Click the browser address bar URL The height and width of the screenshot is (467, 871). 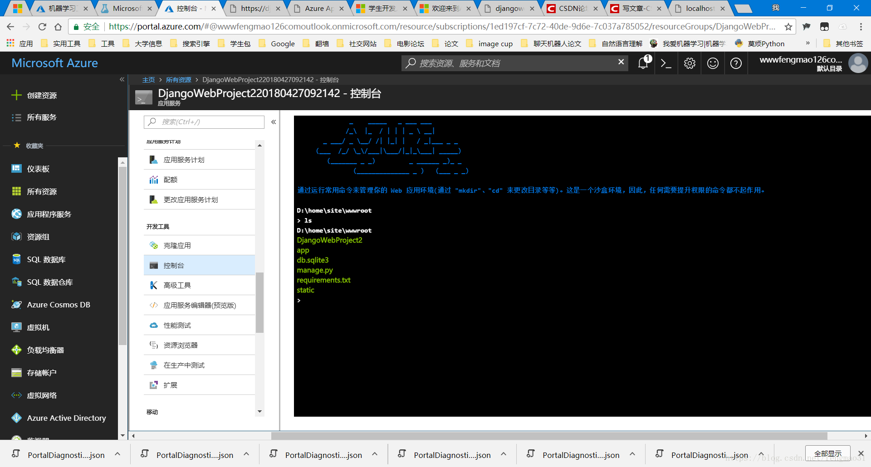(442, 26)
